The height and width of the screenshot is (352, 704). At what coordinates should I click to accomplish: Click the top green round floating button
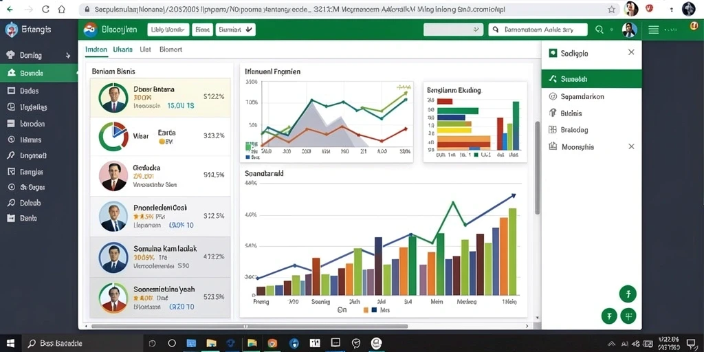click(x=628, y=294)
